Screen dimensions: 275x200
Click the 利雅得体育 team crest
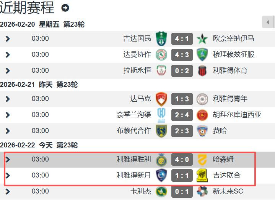click(x=202, y=70)
